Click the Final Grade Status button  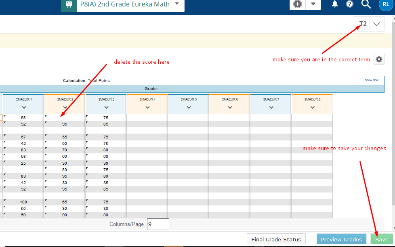pyautogui.click(x=276, y=239)
